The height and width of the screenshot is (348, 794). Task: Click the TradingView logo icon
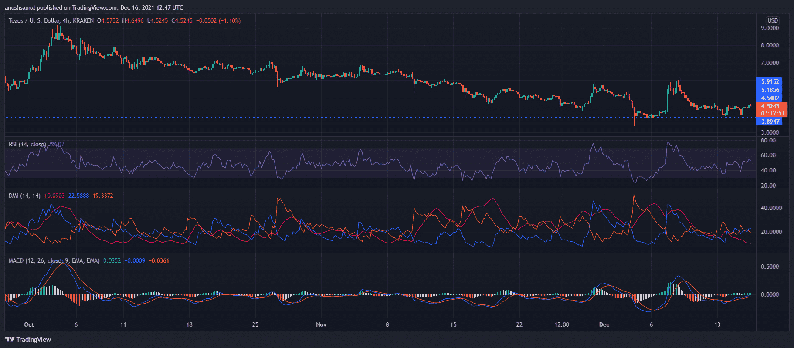coord(9,340)
